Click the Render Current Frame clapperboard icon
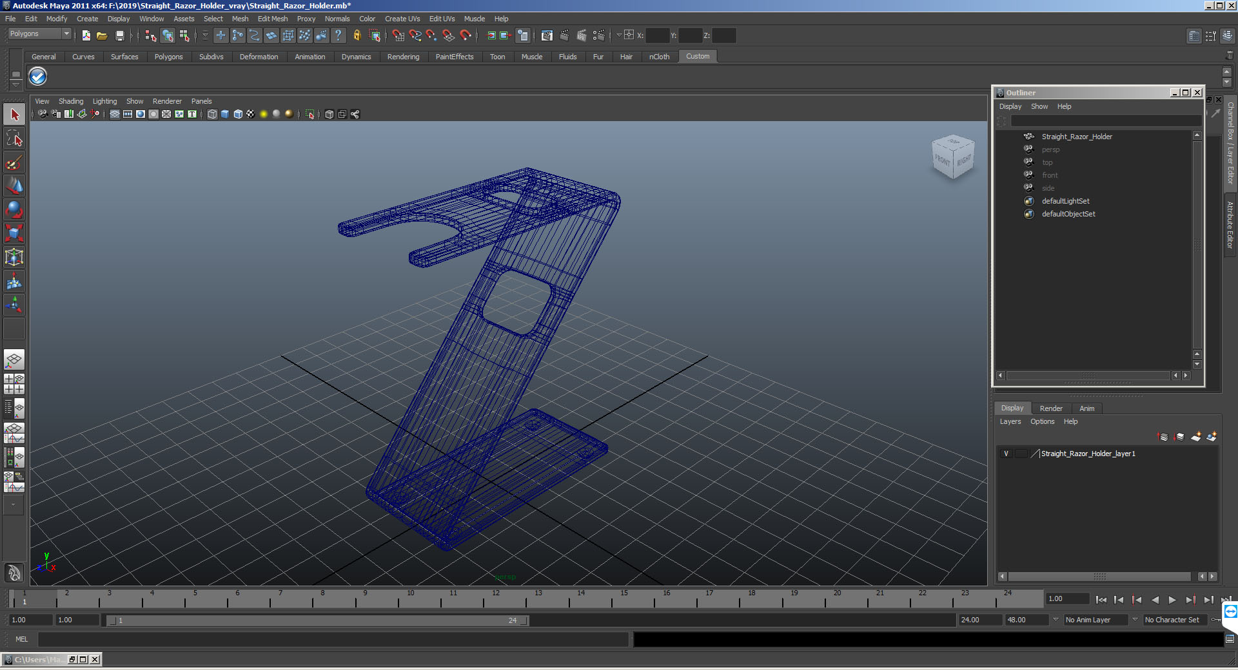 pos(564,35)
